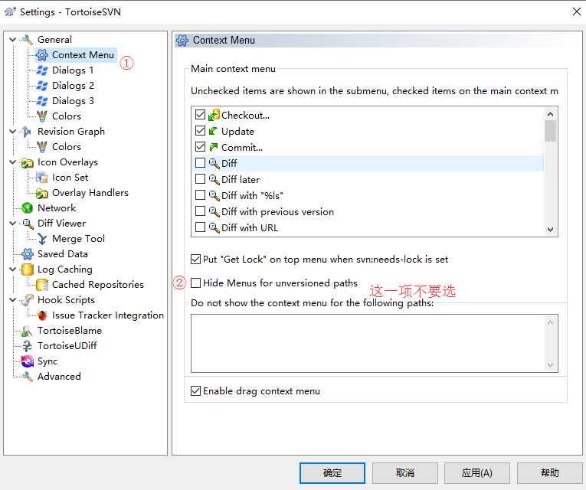The image size is (586, 490).
Task: Uncheck the Update checkbox
Action: (x=201, y=131)
